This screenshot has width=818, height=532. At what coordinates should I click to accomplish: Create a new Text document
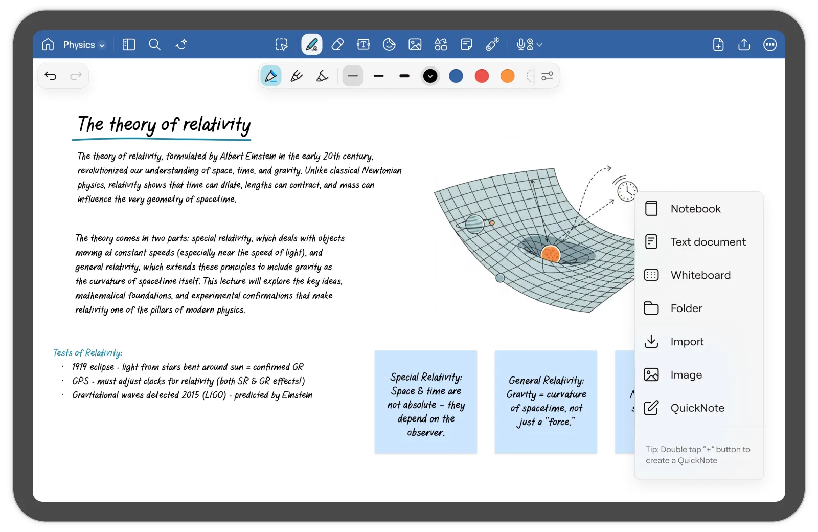coord(699,242)
